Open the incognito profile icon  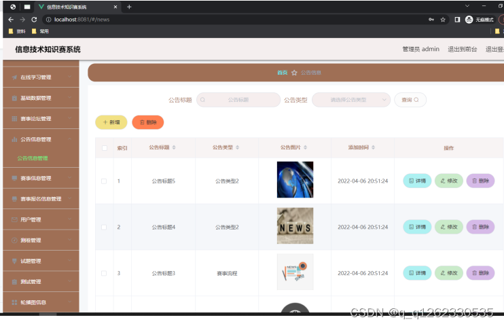tap(469, 20)
